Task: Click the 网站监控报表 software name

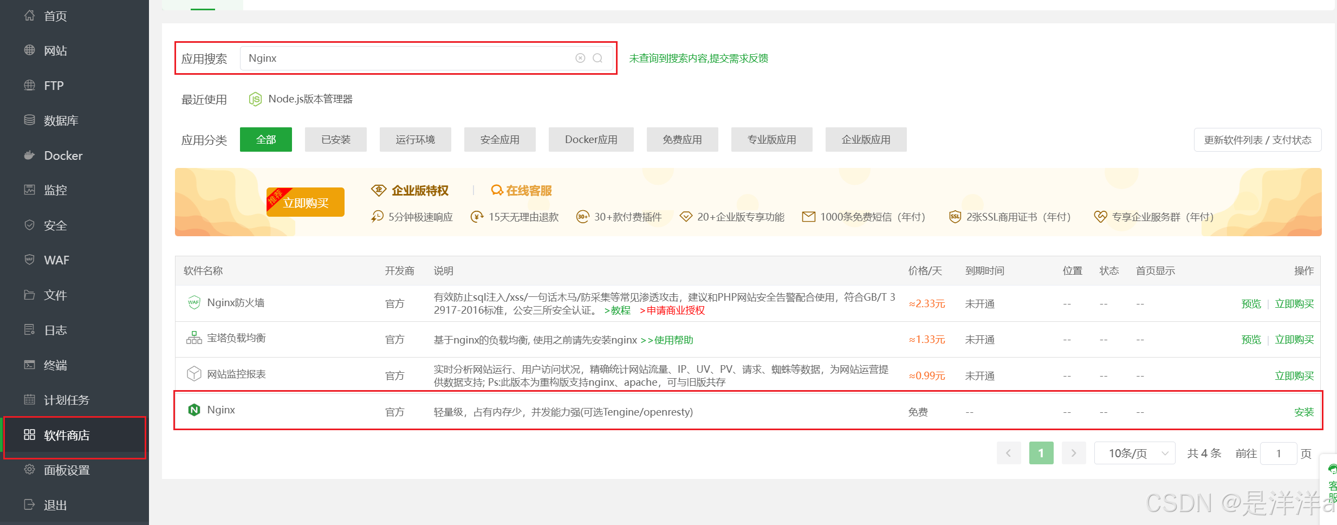Action: [x=236, y=374]
